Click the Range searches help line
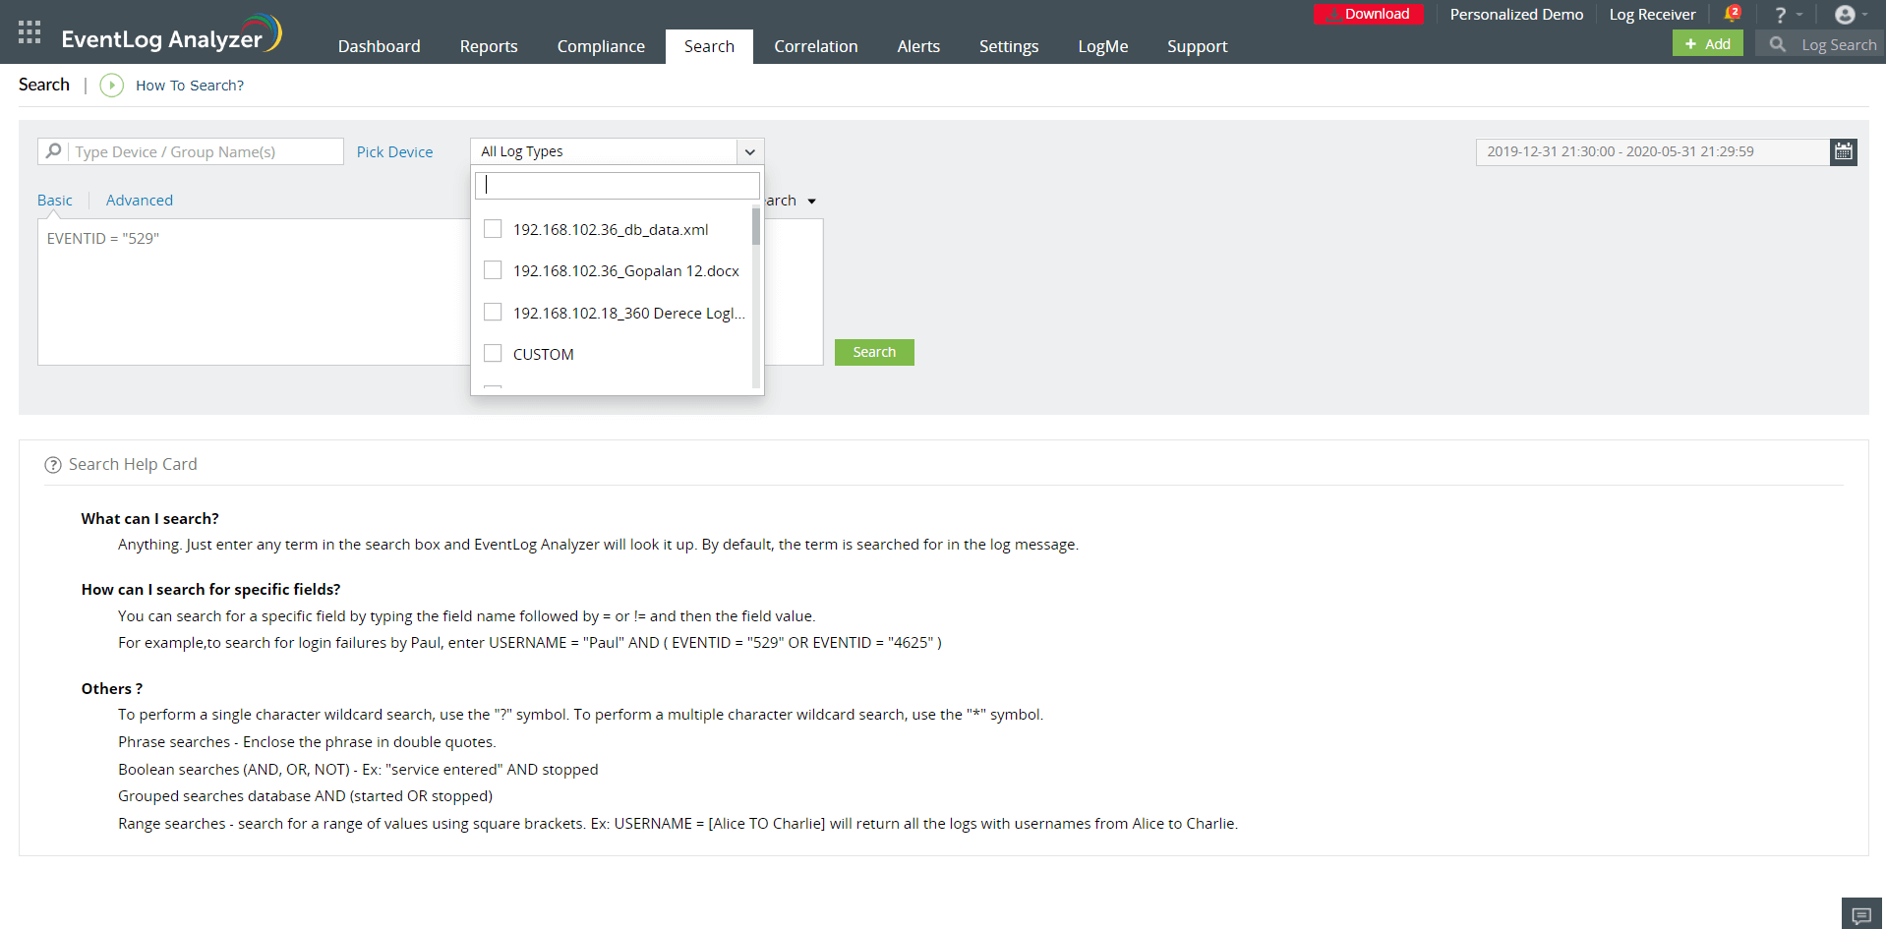1886x929 pixels. (x=678, y=824)
